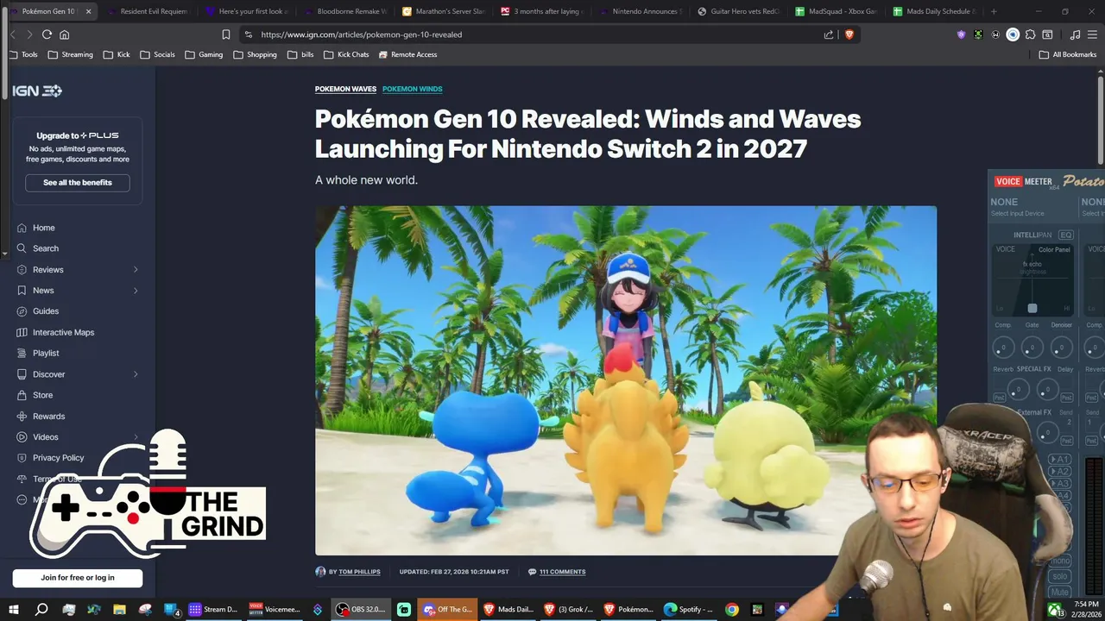
Task: Click the Pokémon article hero image
Action: click(625, 380)
